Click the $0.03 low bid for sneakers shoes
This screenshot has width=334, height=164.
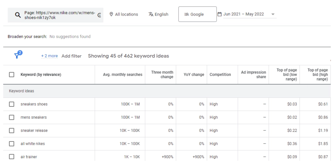(x=292, y=104)
